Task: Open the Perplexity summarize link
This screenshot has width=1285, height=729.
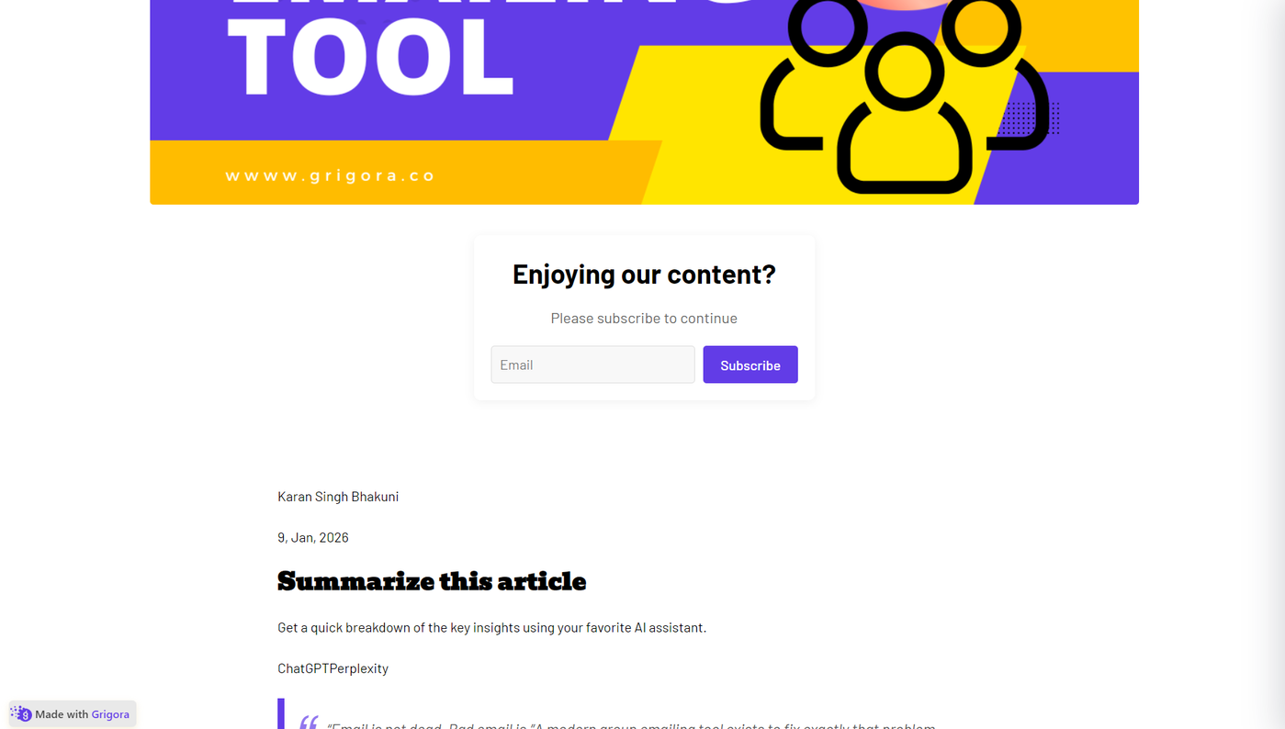Action: [359, 668]
